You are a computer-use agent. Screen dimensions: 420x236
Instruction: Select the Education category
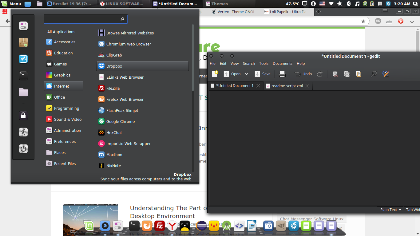pos(64,53)
